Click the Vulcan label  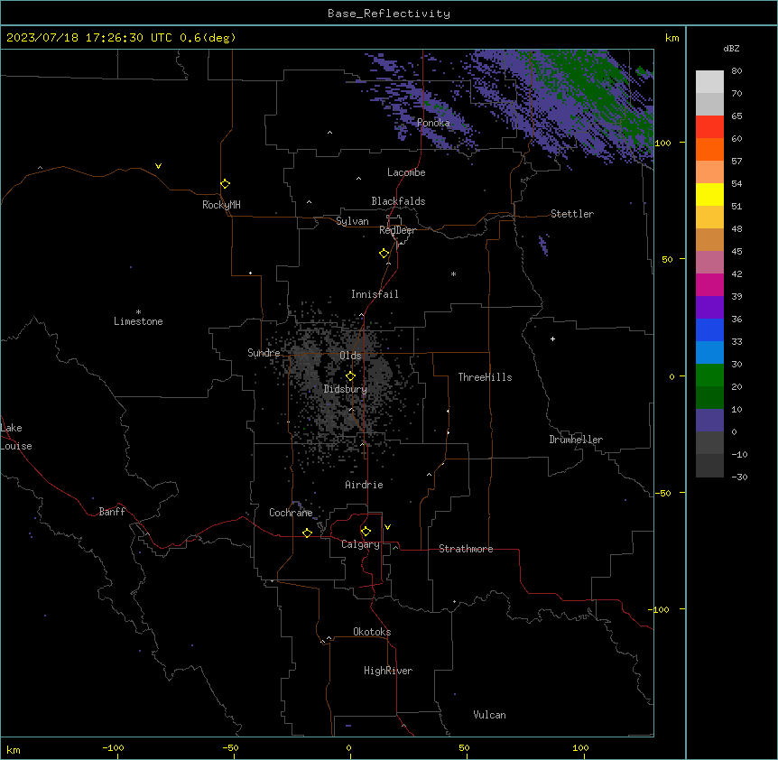tap(489, 715)
